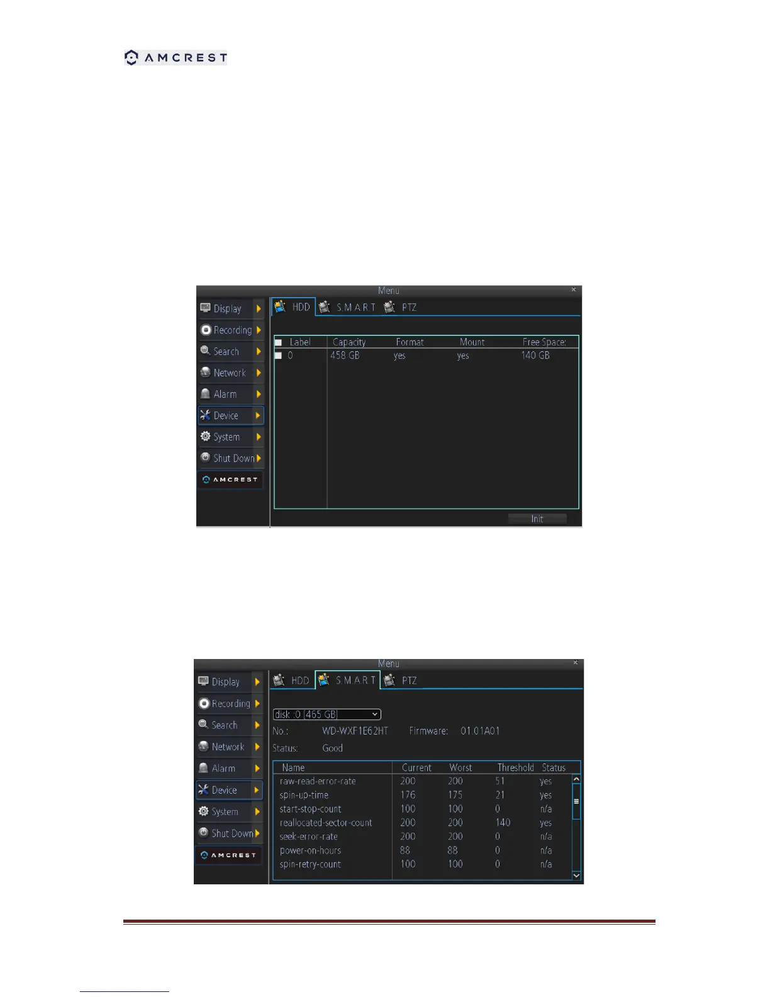Image resolution: width=770 pixels, height=997 pixels.
Task: Click the S.M.A.R.T list scrollbar thumb
Action: click(576, 801)
